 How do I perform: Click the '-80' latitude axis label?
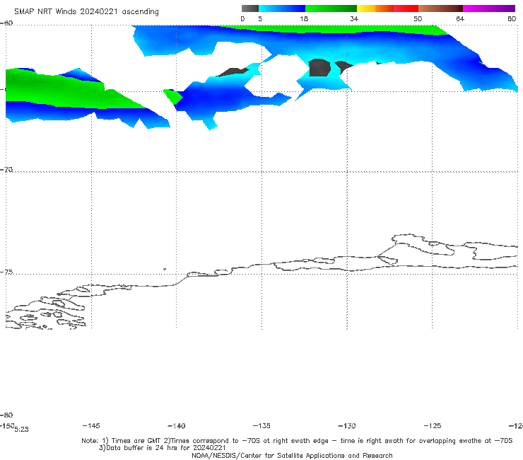[x=6, y=415]
